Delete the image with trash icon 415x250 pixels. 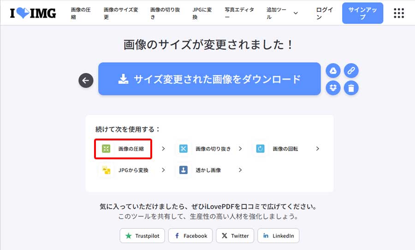(x=351, y=88)
